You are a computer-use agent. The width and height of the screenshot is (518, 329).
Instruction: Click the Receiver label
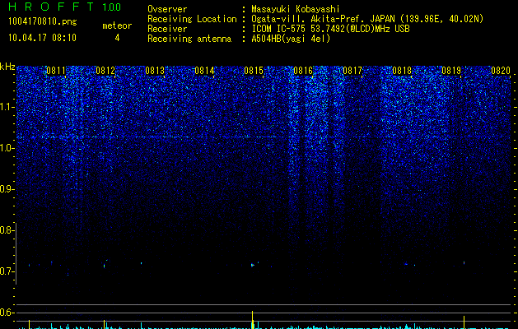tap(167, 29)
